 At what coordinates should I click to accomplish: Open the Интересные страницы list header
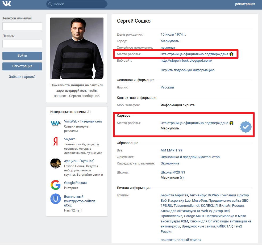[x=68, y=112]
